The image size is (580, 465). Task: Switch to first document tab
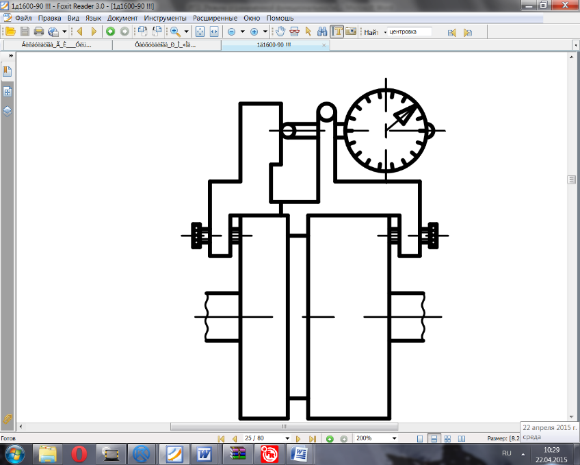(57, 45)
